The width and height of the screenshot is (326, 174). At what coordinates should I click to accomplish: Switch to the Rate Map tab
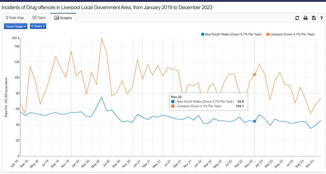(x=15, y=18)
